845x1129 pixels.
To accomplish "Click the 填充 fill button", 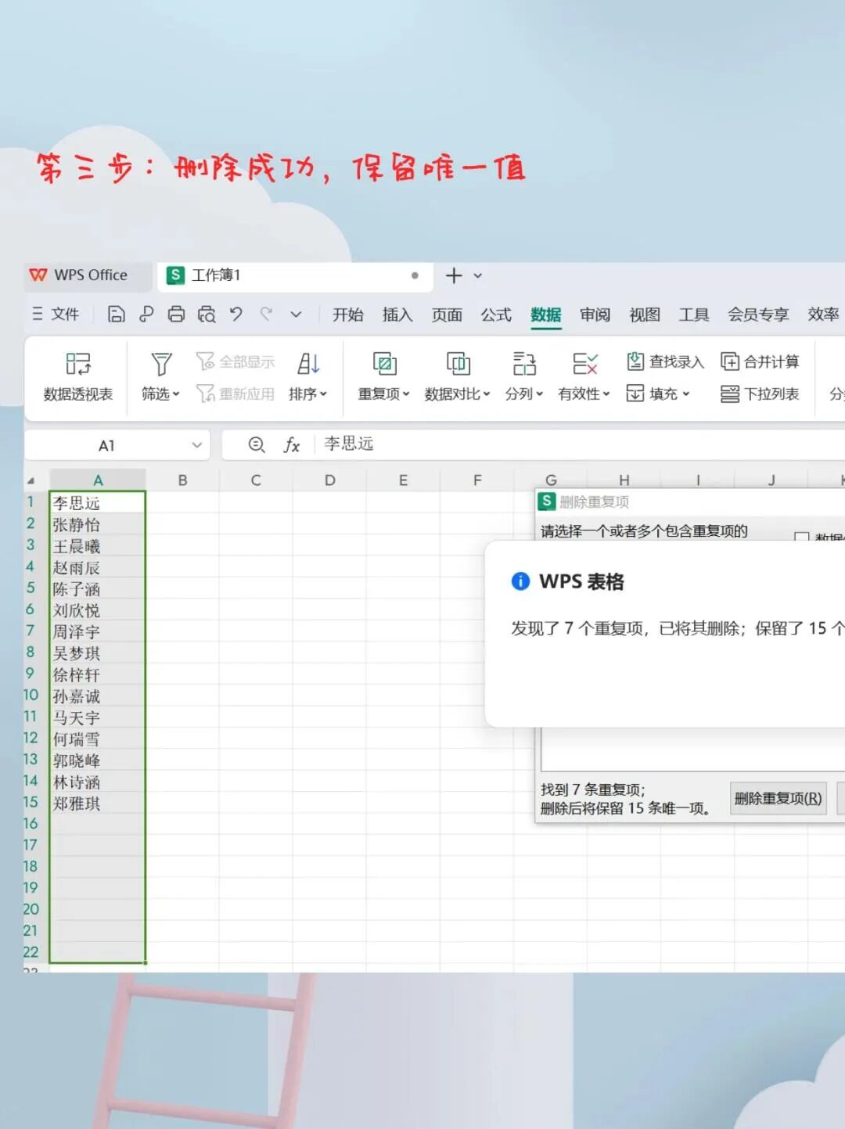I will click(x=658, y=394).
